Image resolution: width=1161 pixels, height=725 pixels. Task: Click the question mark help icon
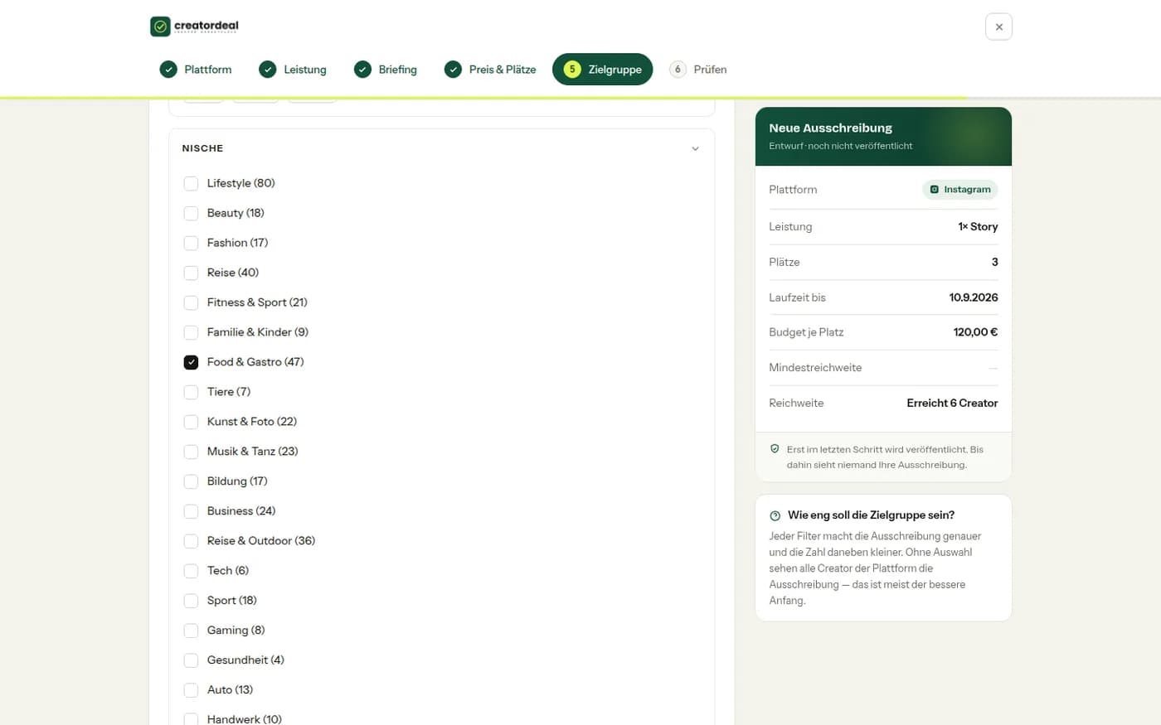point(775,515)
